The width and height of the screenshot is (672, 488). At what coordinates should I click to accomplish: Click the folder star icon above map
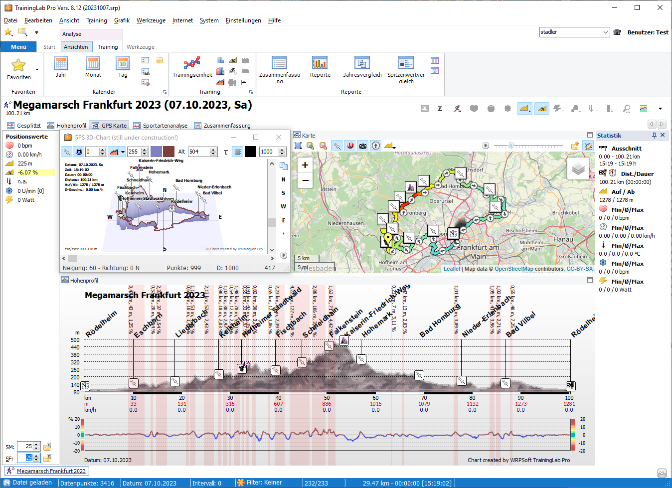coord(575,146)
